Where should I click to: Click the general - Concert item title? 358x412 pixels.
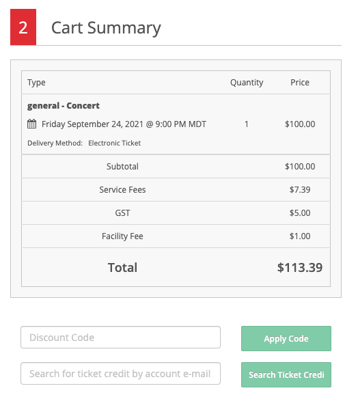point(64,106)
